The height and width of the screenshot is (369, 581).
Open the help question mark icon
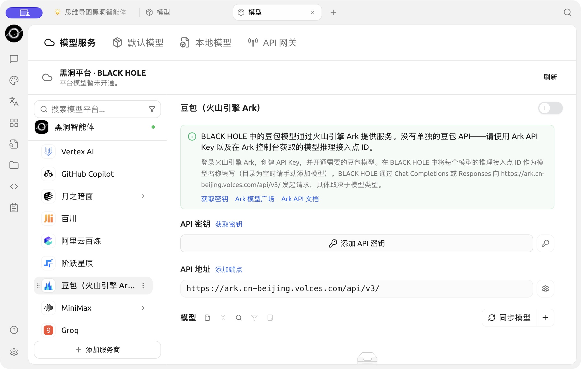coord(14,330)
